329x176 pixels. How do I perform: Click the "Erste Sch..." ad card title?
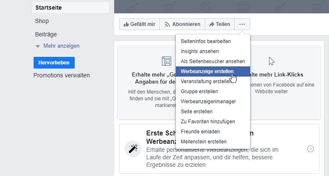click(161, 137)
